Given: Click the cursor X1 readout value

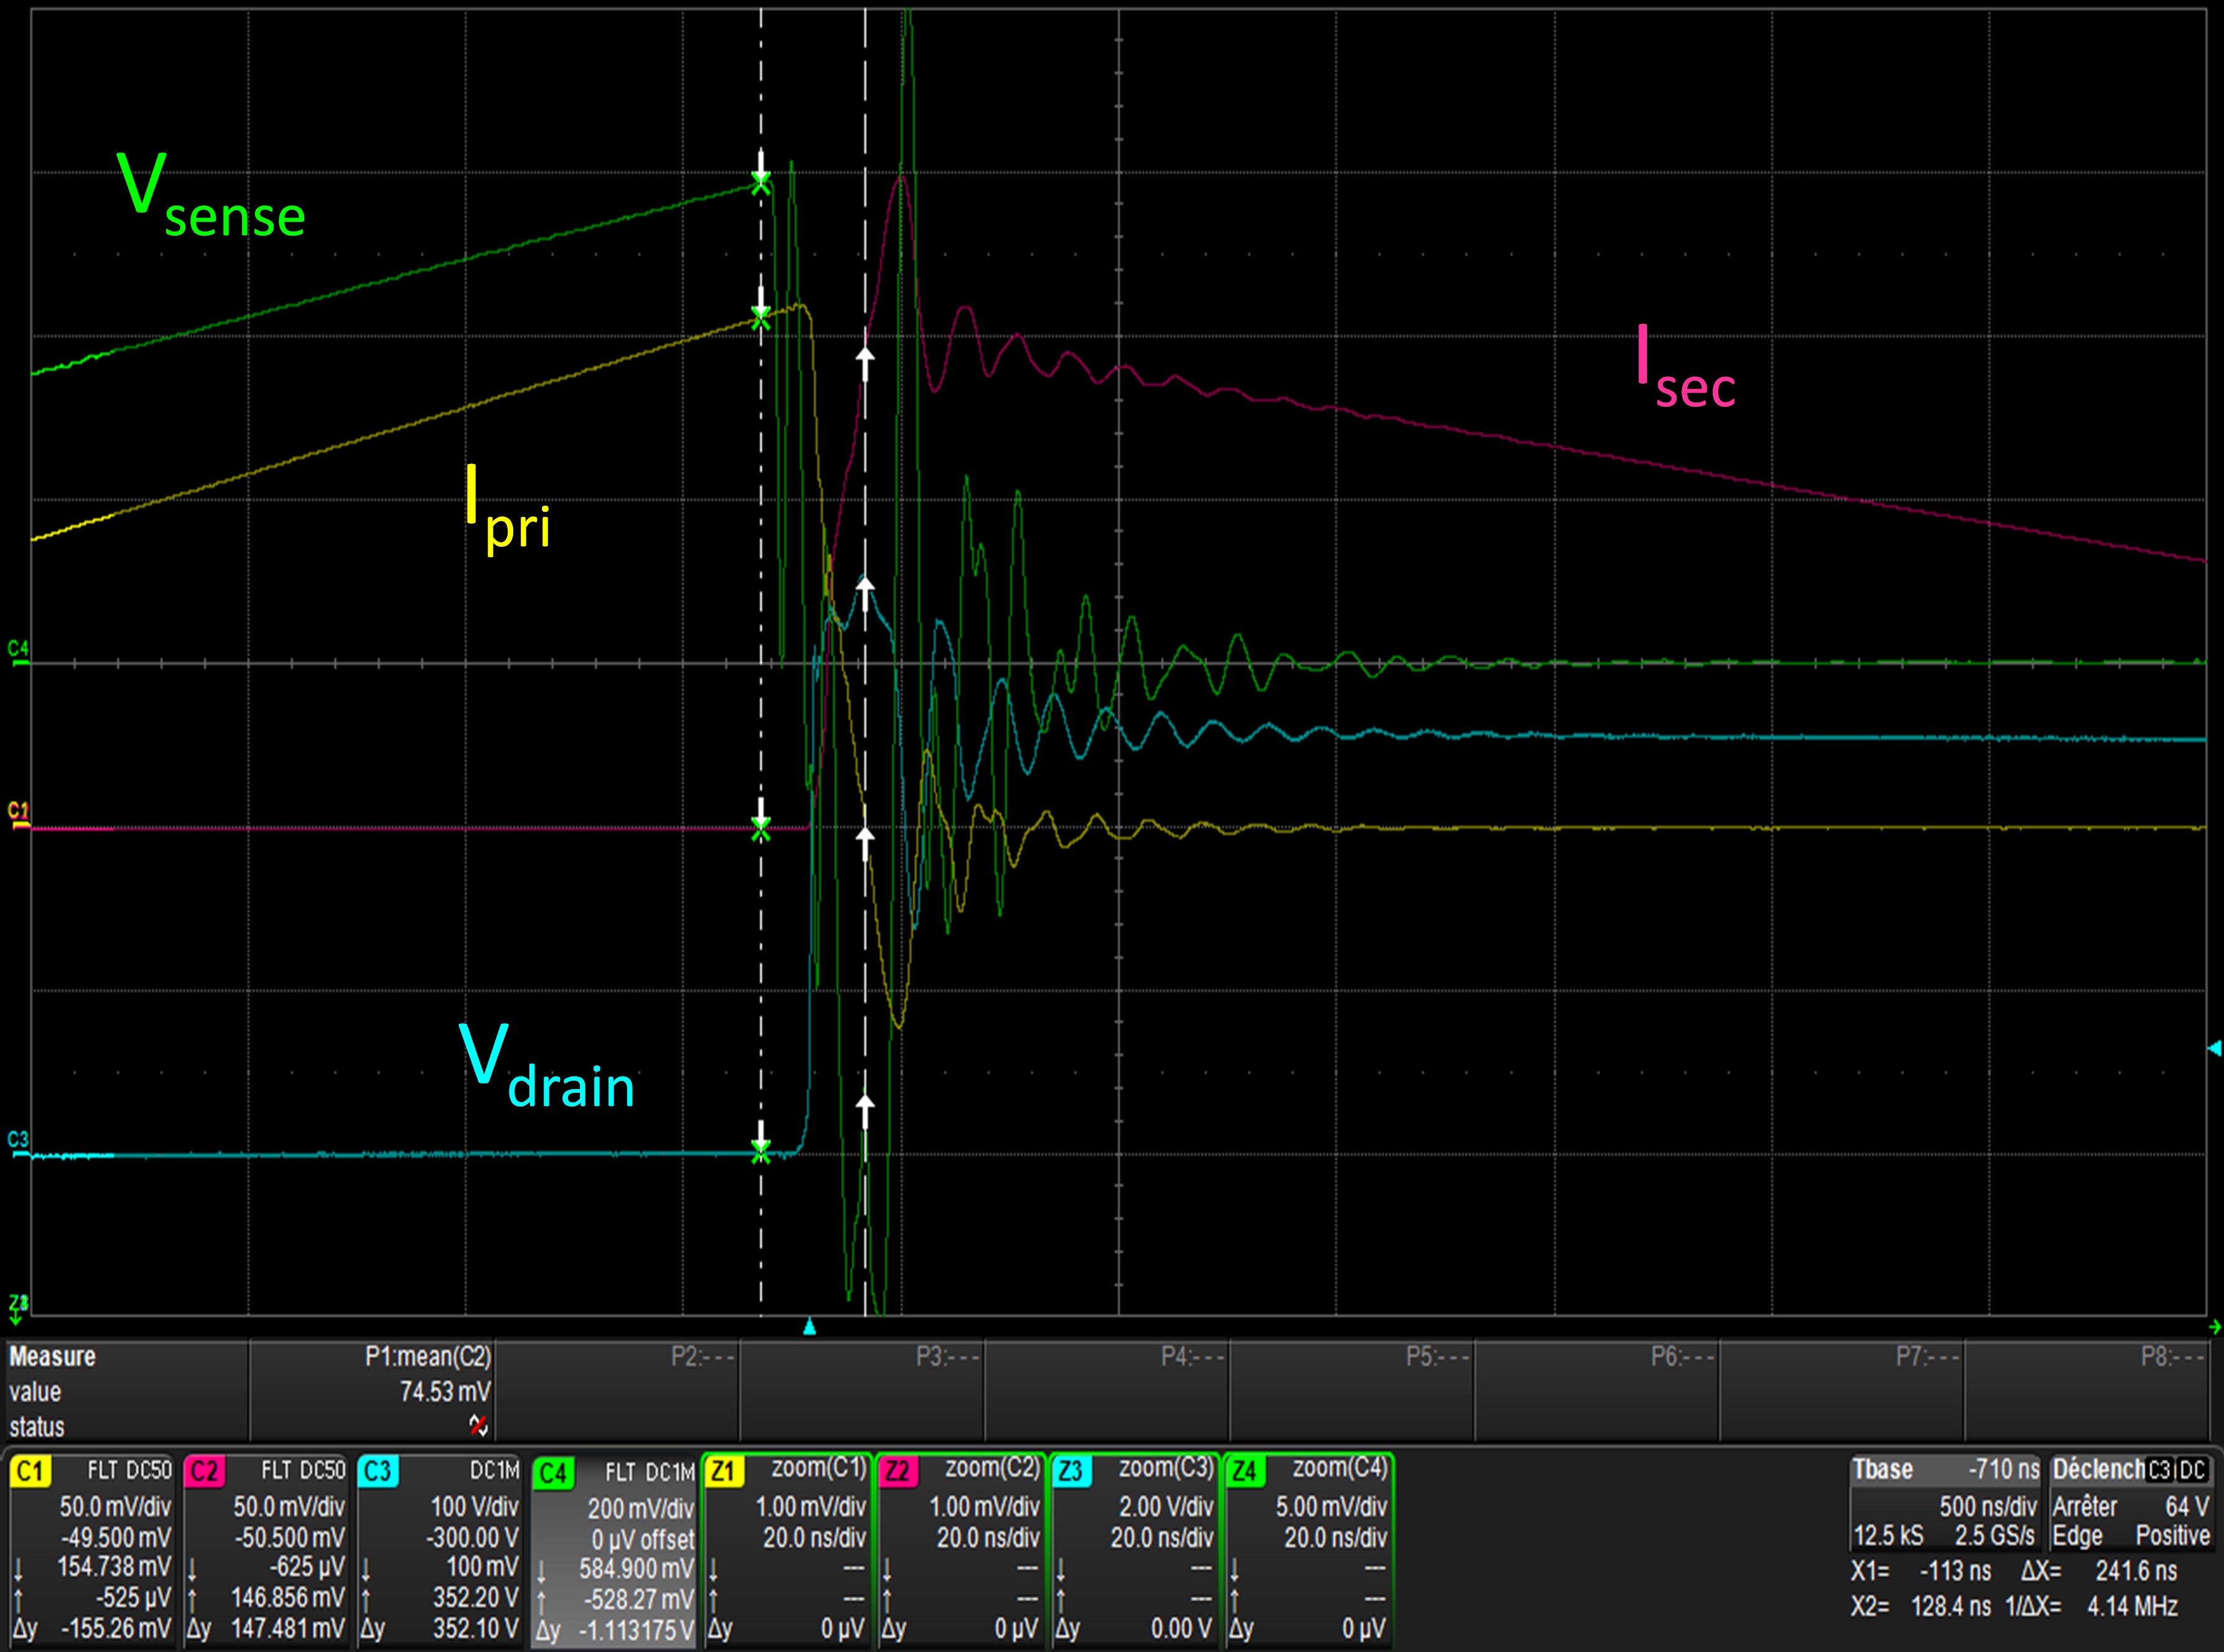Looking at the screenshot, I should [1955, 1571].
